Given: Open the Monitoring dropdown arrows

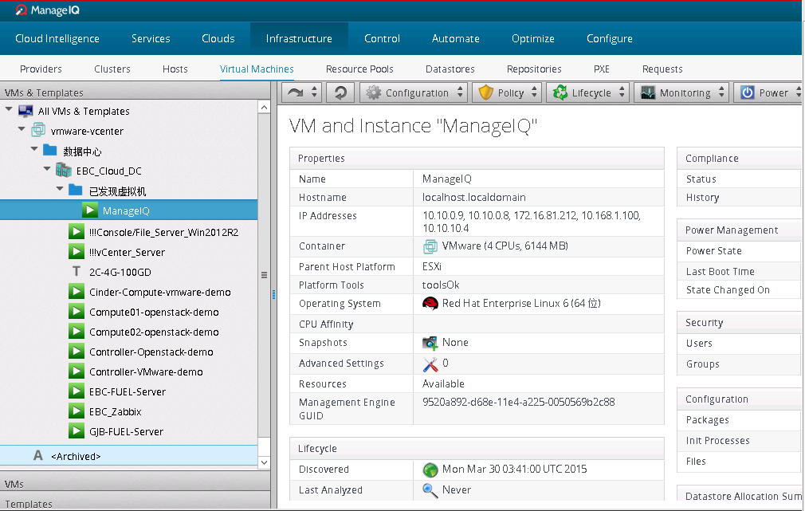Looking at the screenshot, I should coord(721,92).
